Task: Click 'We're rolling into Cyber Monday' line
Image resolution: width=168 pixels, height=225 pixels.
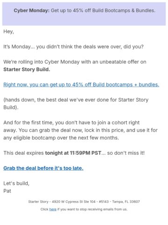Action: [75, 62]
